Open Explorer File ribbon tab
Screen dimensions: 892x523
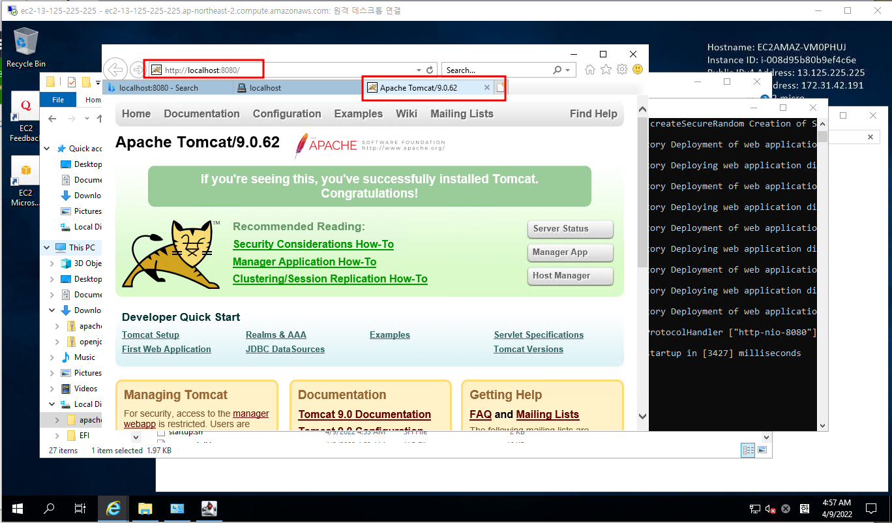pyautogui.click(x=58, y=100)
